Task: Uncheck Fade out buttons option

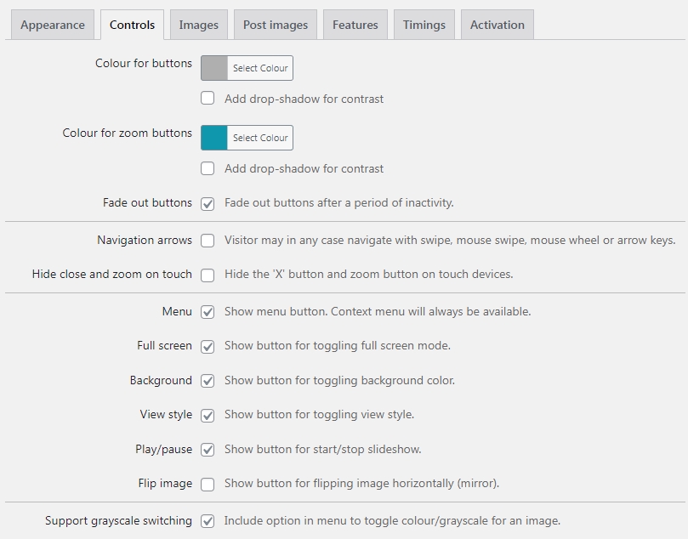Action: [x=208, y=203]
